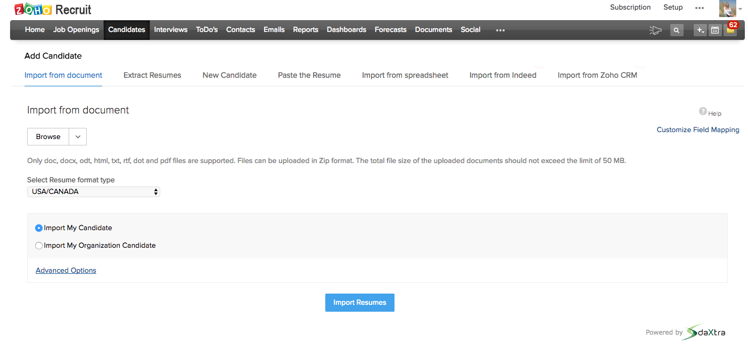Viewport: 748px width, 349px height.
Task: Click the Import Resumes button
Action: pyautogui.click(x=359, y=303)
